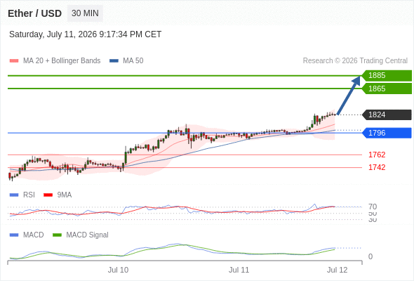Click the red 9MA legend swatch
This screenshot has height=281, width=414.
[48, 195]
